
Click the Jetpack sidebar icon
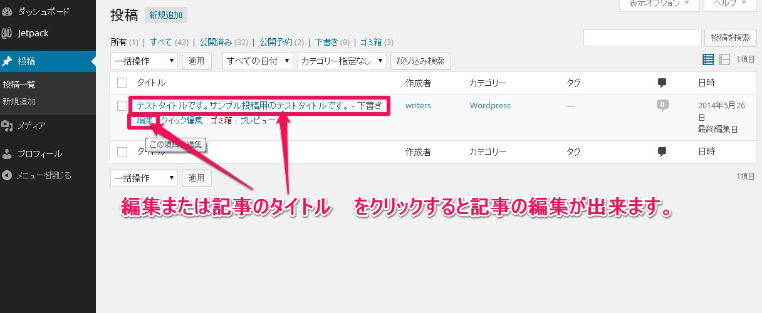(8, 33)
